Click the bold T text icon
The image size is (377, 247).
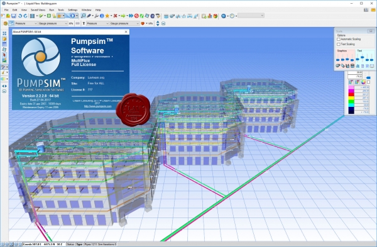tap(84, 23)
